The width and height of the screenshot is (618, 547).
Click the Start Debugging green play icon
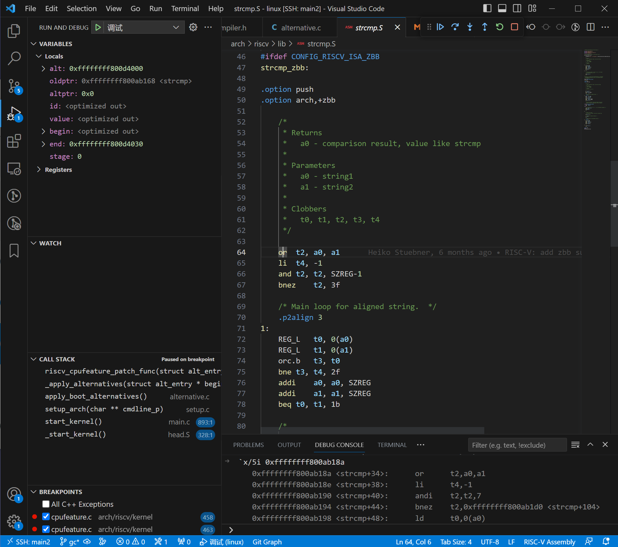(x=98, y=27)
